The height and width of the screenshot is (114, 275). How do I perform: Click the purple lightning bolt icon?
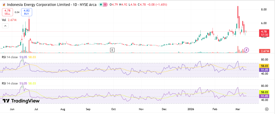pos(247,50)
